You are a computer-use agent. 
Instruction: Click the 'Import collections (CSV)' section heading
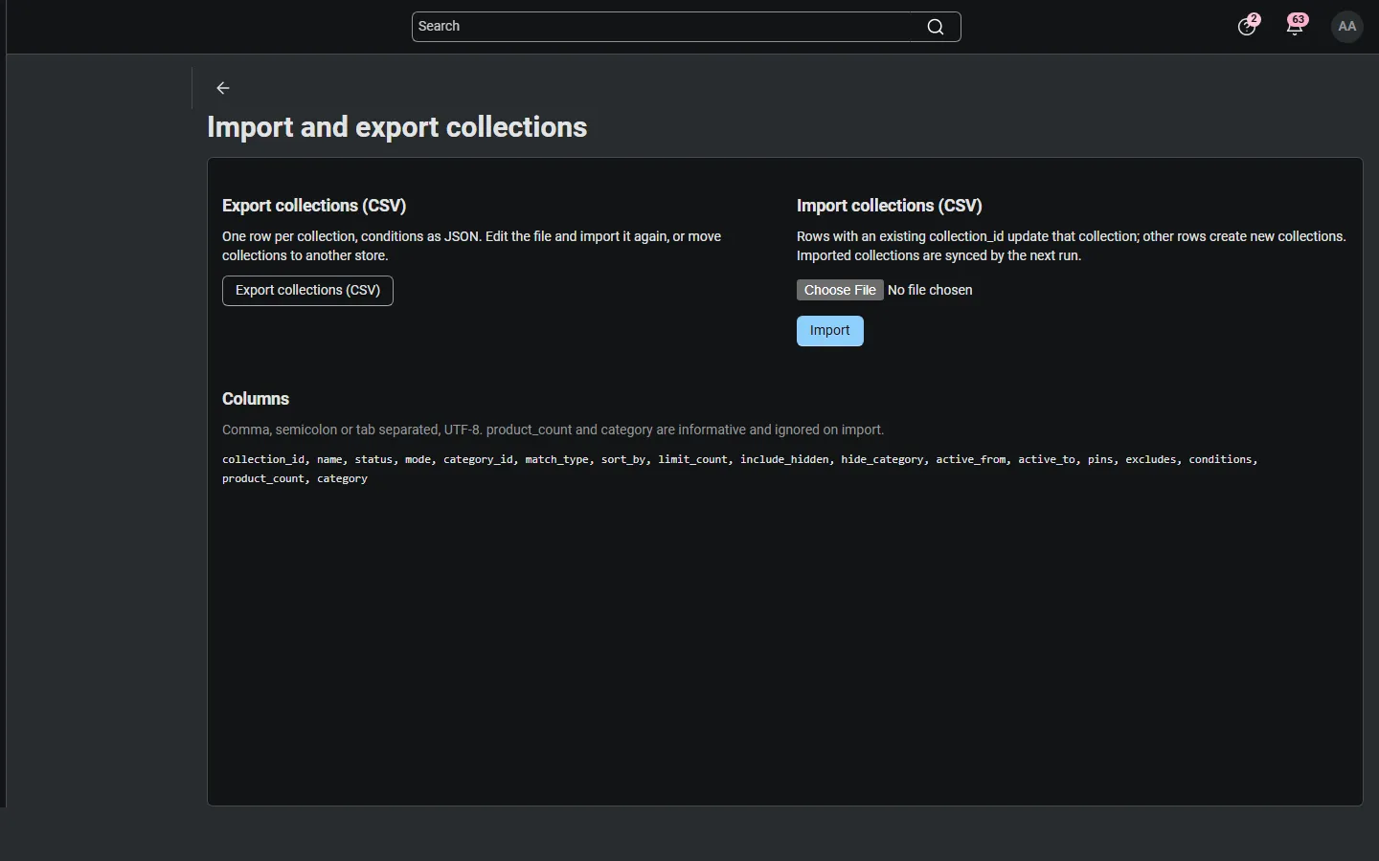(x=890, y=206)
